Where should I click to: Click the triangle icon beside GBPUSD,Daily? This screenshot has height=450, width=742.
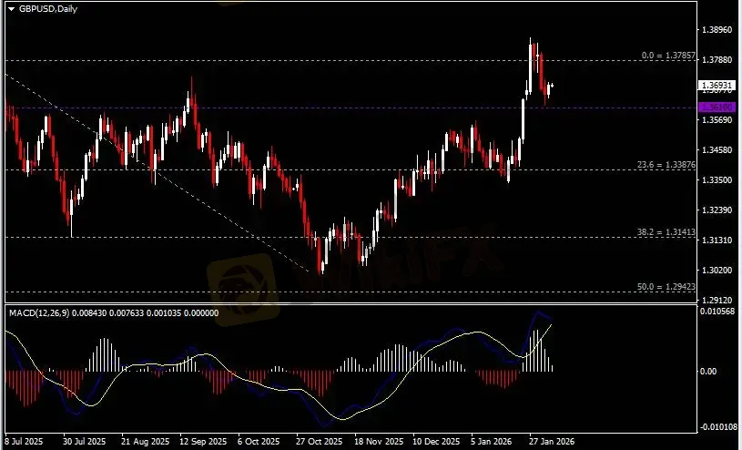click(x=11, y=7)
